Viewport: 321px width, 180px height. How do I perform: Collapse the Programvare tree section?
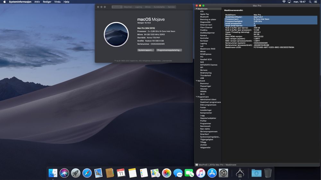tap(196, 97)
